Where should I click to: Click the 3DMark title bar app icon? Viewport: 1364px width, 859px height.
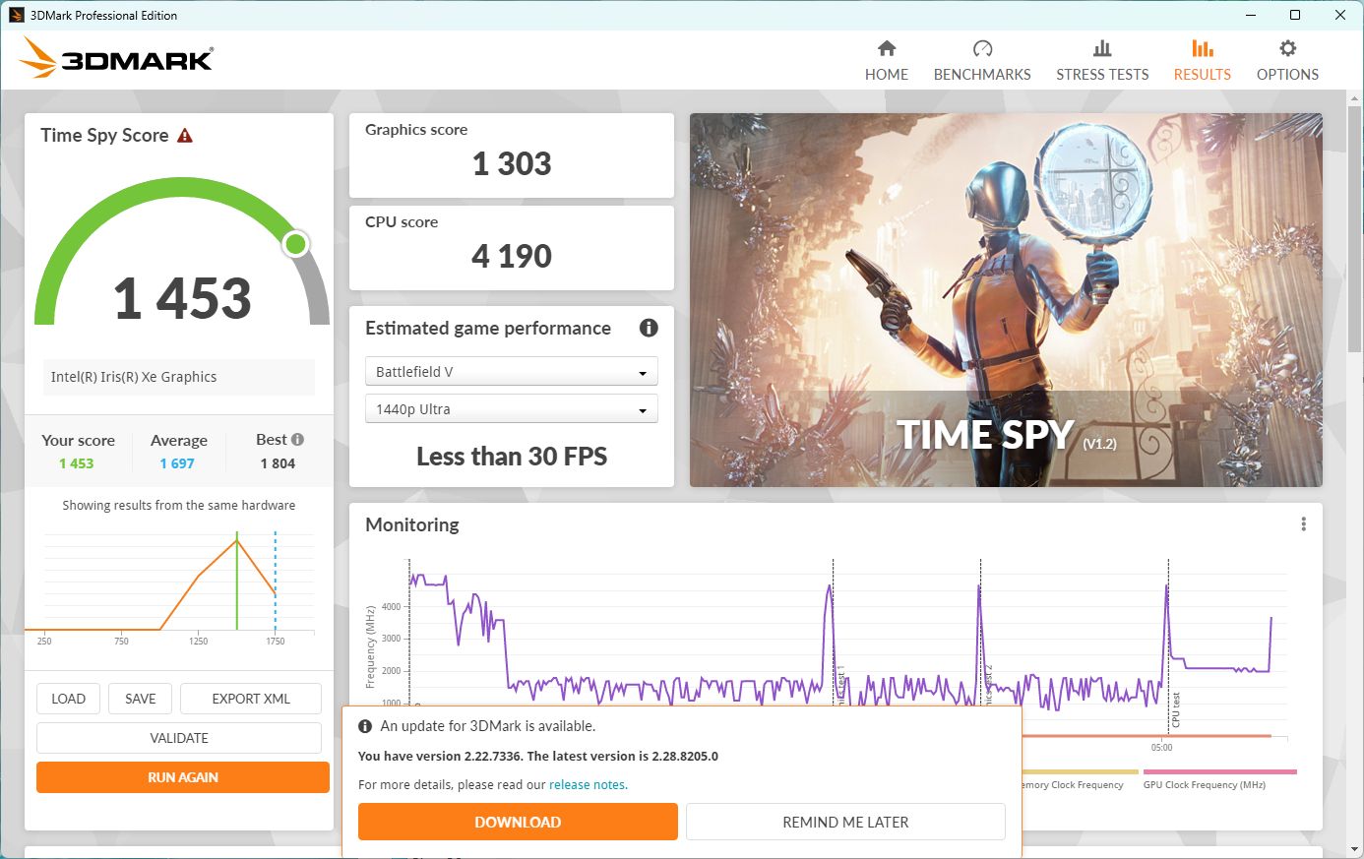(x=16, y=15)
